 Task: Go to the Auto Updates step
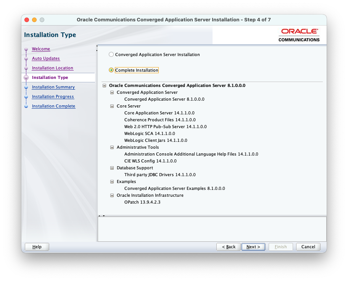(46, 58)
